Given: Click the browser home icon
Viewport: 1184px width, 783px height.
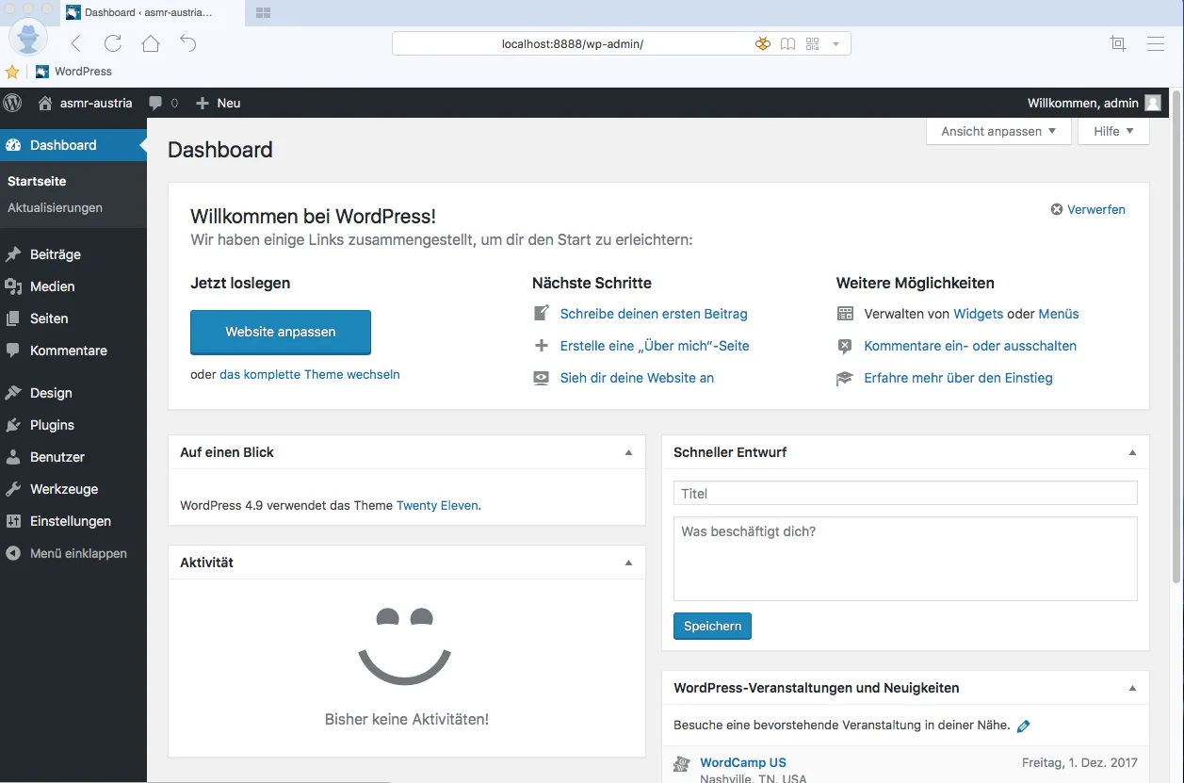Looking at the screenshot, I should (x=151, y=43).
